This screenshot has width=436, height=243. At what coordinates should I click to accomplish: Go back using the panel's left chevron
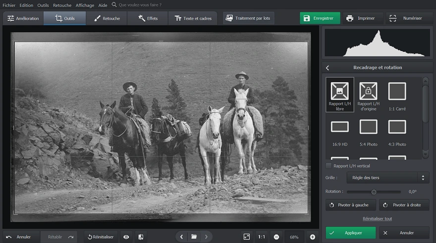click(327, 68)
